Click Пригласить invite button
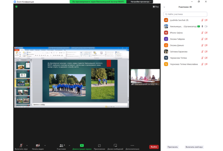 click(173, 147)
